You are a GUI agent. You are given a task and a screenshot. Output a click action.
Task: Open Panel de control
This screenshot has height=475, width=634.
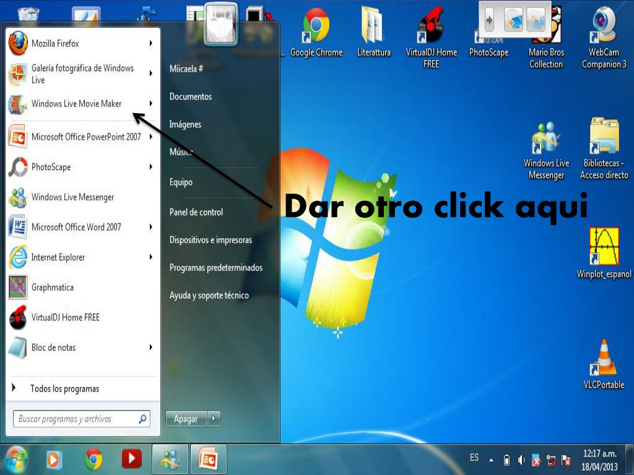[x=196, y=212]
